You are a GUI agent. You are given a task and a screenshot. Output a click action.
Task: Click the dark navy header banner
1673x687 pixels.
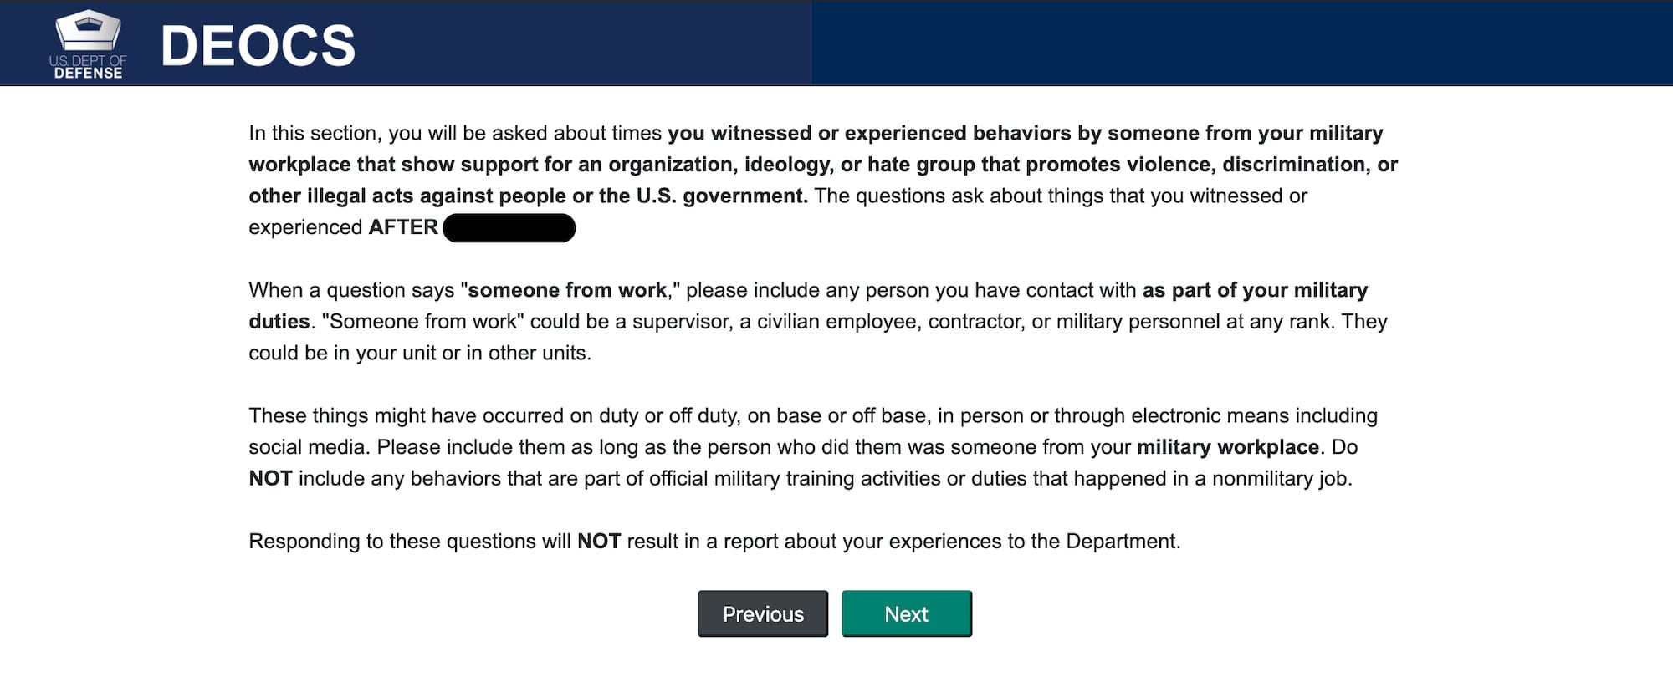tap(502, 42)
